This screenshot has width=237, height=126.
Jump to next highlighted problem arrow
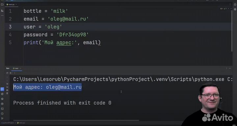pyautogui.click(x=231, y=9)
